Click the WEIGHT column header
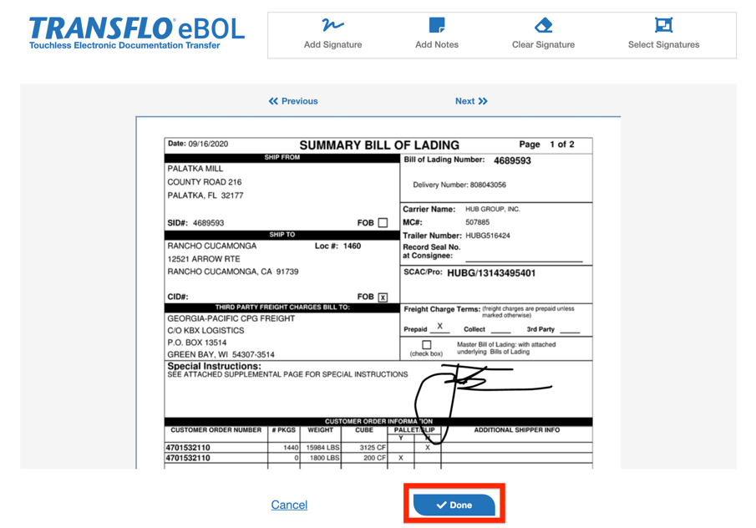 pyautogui.click(x=320, y=429)
